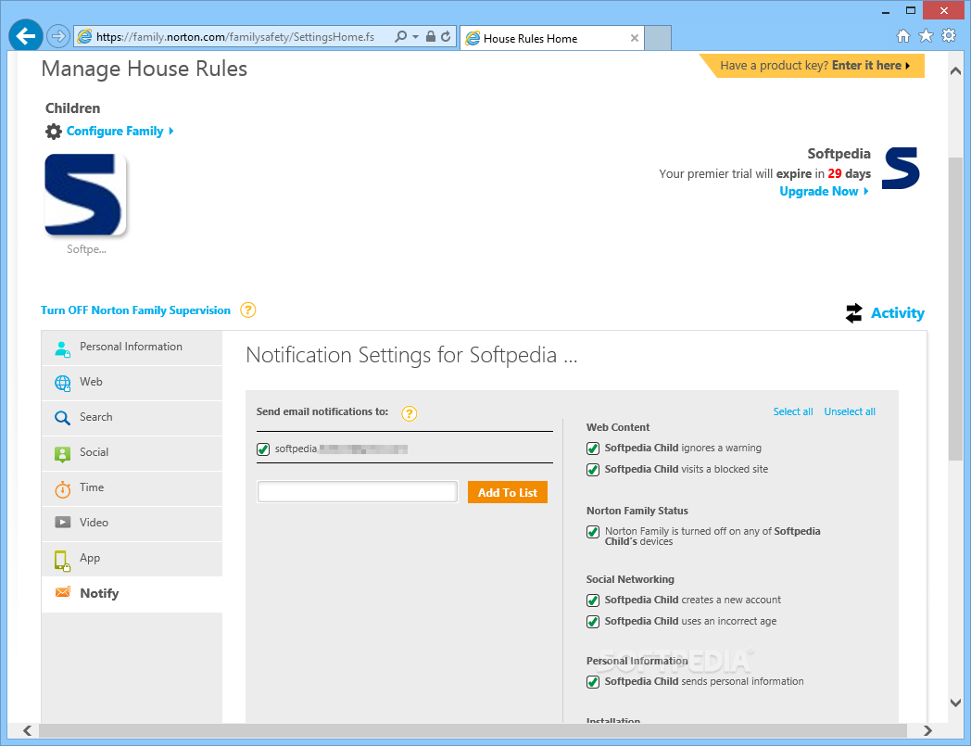Click the search magnifier in address bar
This screenshot has width=971, height=746.
(x=400, y=36)
